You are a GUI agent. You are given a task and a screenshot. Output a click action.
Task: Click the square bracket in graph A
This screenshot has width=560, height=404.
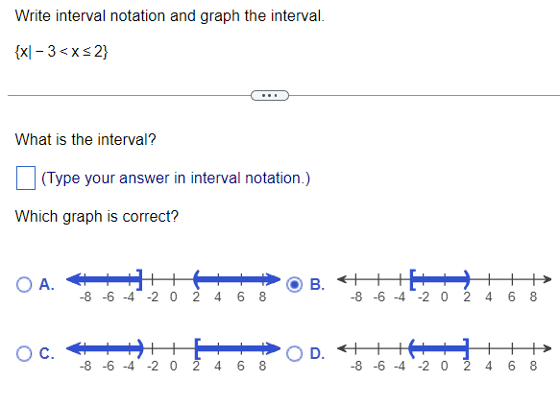coord(139,279)
